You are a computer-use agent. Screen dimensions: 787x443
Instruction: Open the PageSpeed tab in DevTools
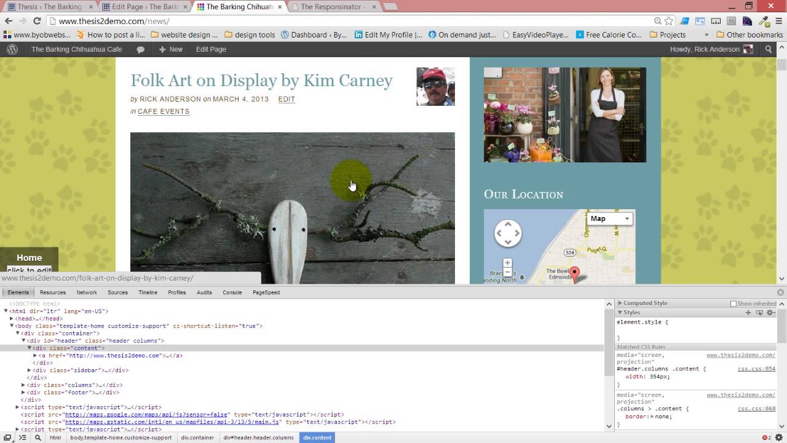coord(266,292)
